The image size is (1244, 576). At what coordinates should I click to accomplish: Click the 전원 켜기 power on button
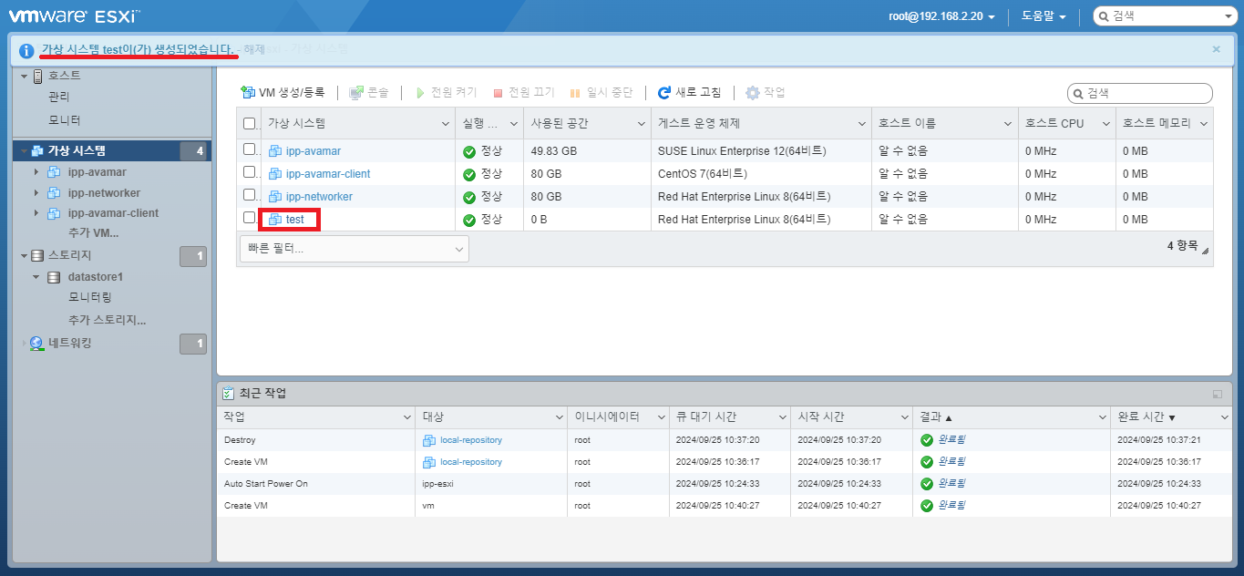446,92
